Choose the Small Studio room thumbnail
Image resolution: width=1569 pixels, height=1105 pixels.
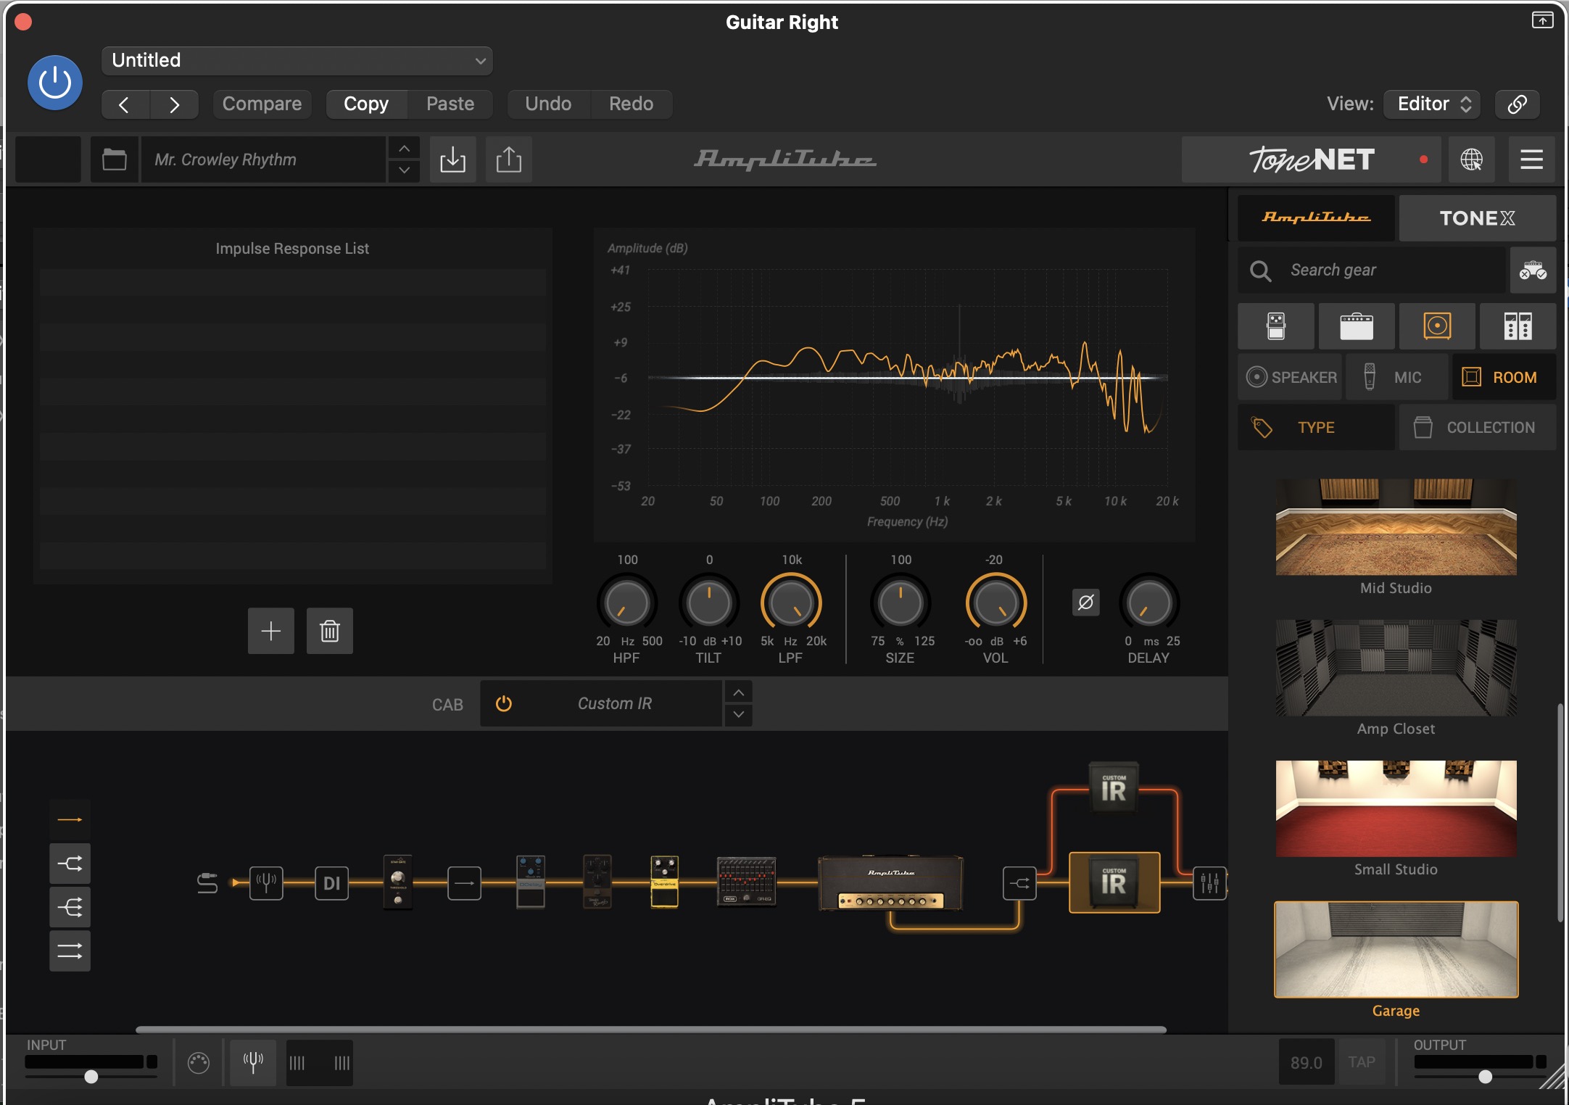1396,808
